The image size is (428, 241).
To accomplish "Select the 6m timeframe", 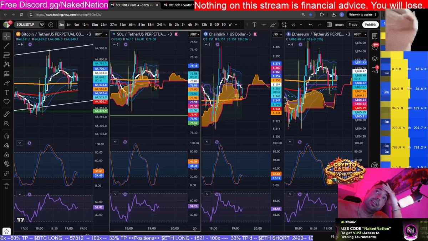I will click(x=69, y=25).
